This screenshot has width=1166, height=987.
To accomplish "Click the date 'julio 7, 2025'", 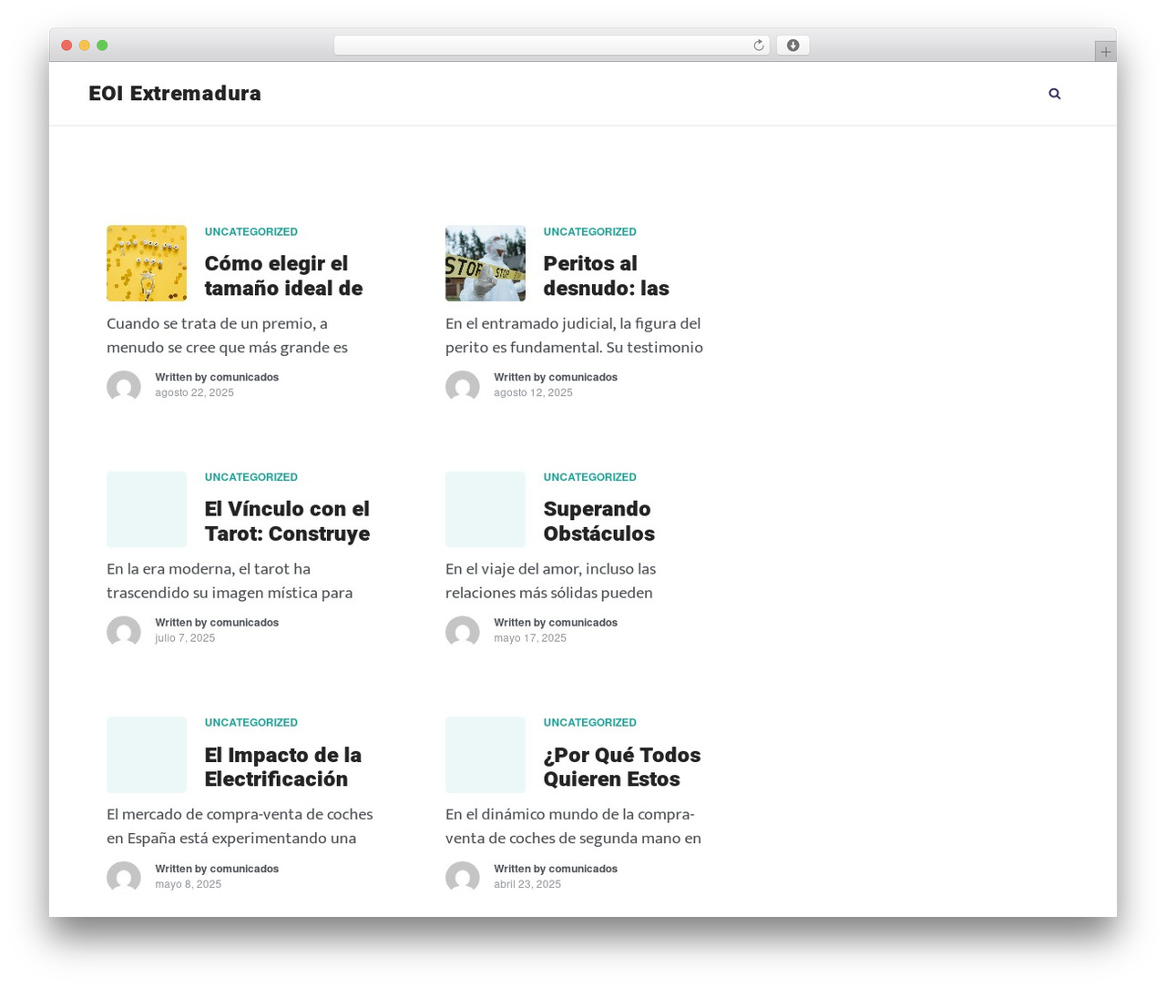I will point(185,638).
